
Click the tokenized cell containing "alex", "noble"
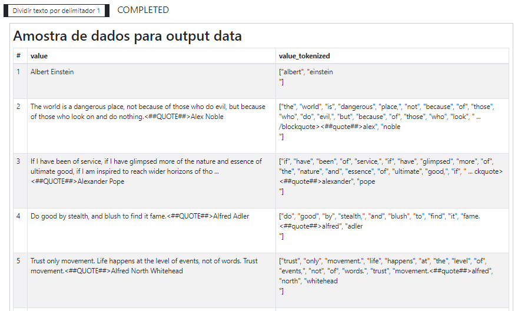[x=392, y=126]
